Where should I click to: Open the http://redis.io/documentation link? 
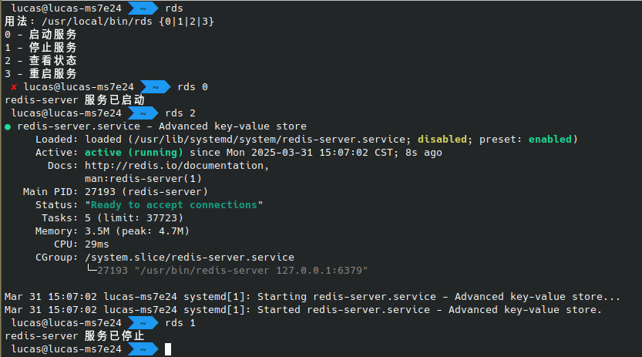(176, 166)
